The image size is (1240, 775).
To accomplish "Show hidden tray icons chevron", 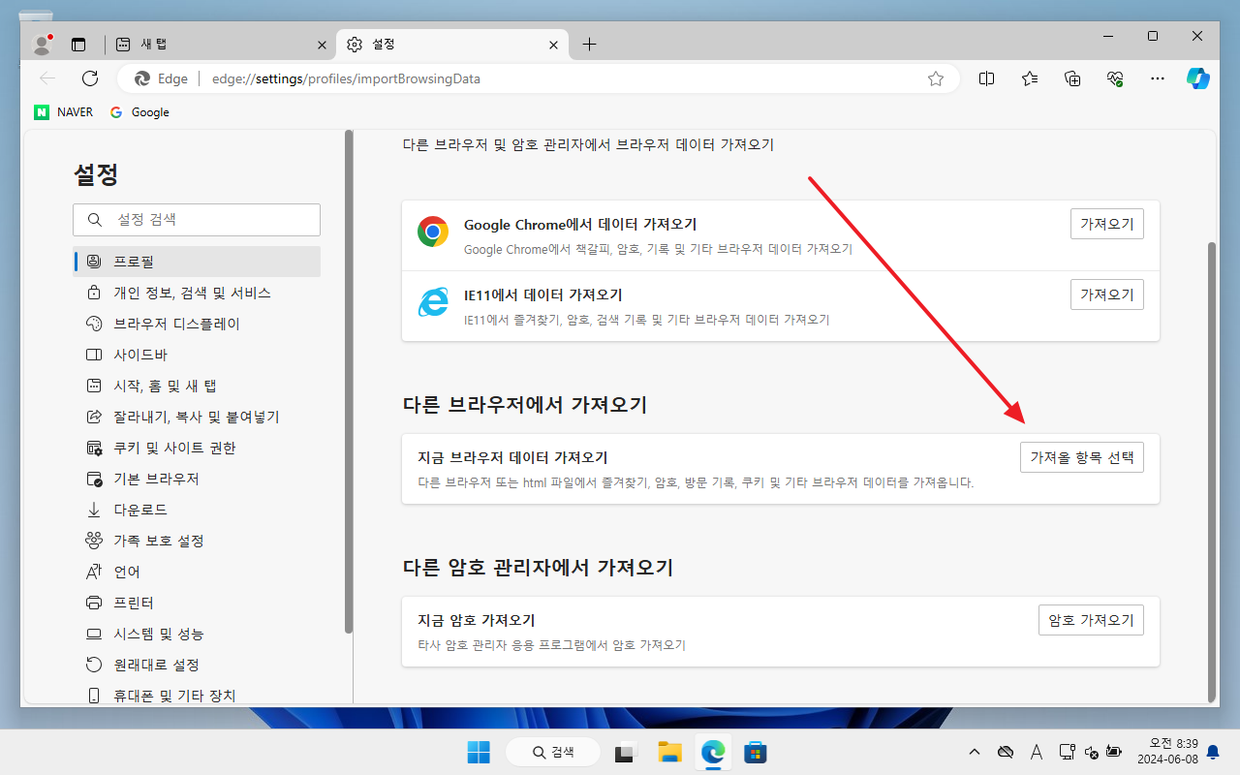I will point(975,752).
